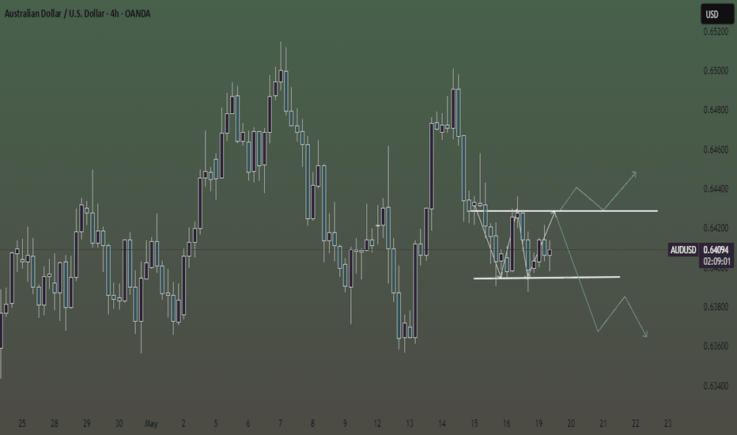Click the 0.64400 price axis label
The height and width of the screenshot is (435, 737).
[716, 188]
